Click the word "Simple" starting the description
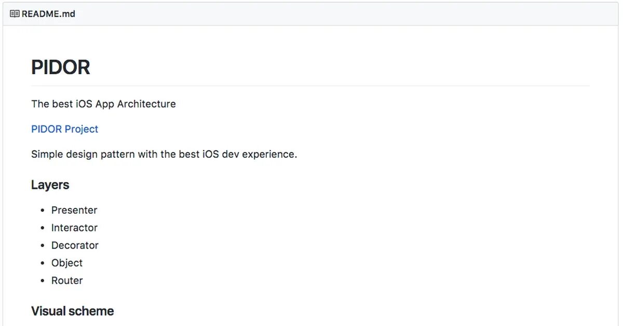 [46, 154]
